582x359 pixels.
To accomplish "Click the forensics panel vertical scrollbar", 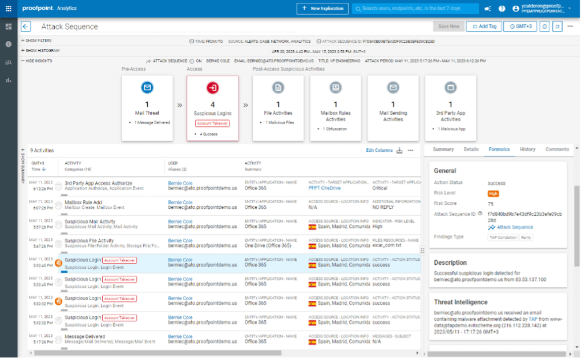I will [577, 227].
